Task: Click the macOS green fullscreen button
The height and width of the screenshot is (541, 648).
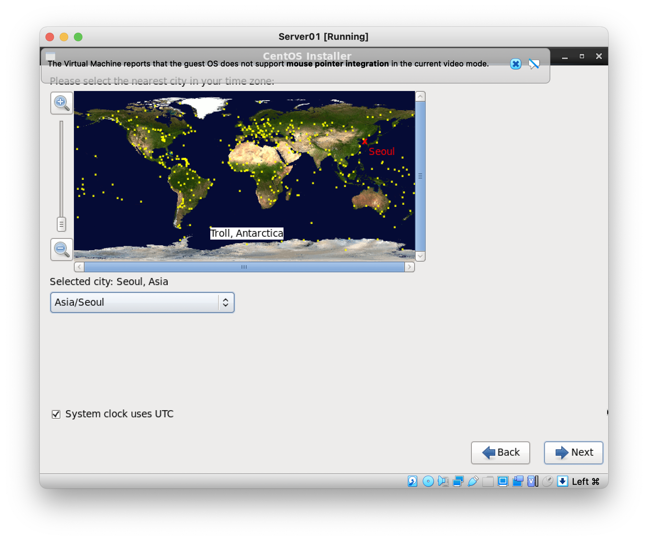Action: point(78,37)
